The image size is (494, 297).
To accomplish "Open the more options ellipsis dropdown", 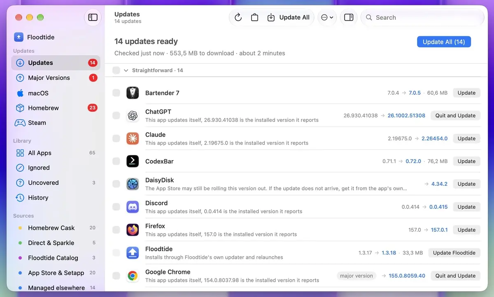I will pos(327,17).
